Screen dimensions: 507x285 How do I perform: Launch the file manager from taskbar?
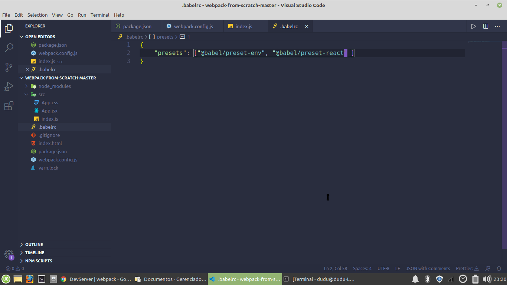click(18, 279)
